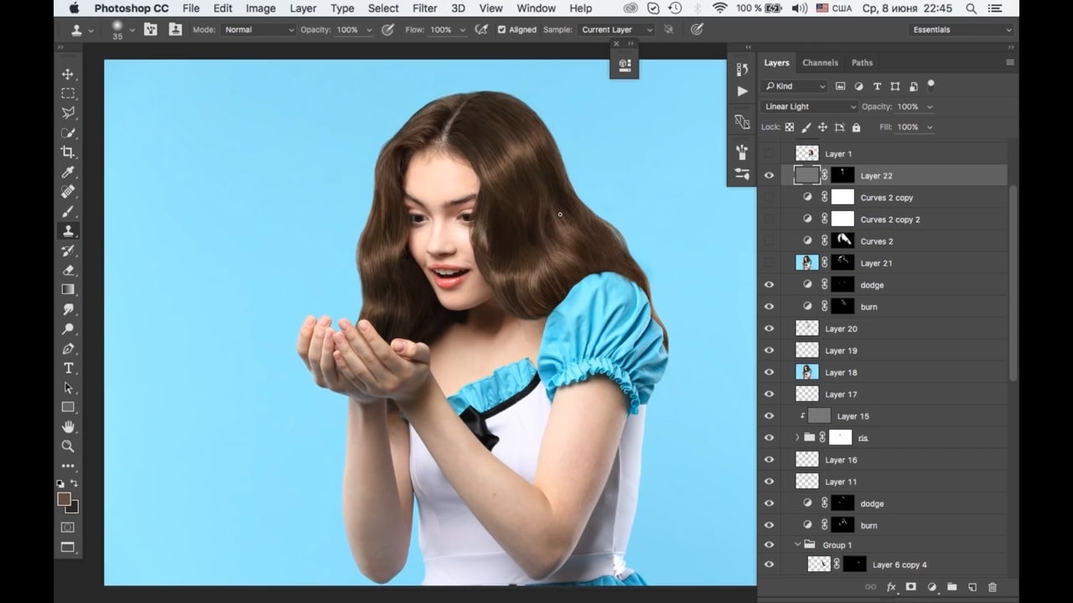The width and height of the screenshot is (1073, 603).
Task: Lock transparent pixels
Action: (x=790, y=127)
